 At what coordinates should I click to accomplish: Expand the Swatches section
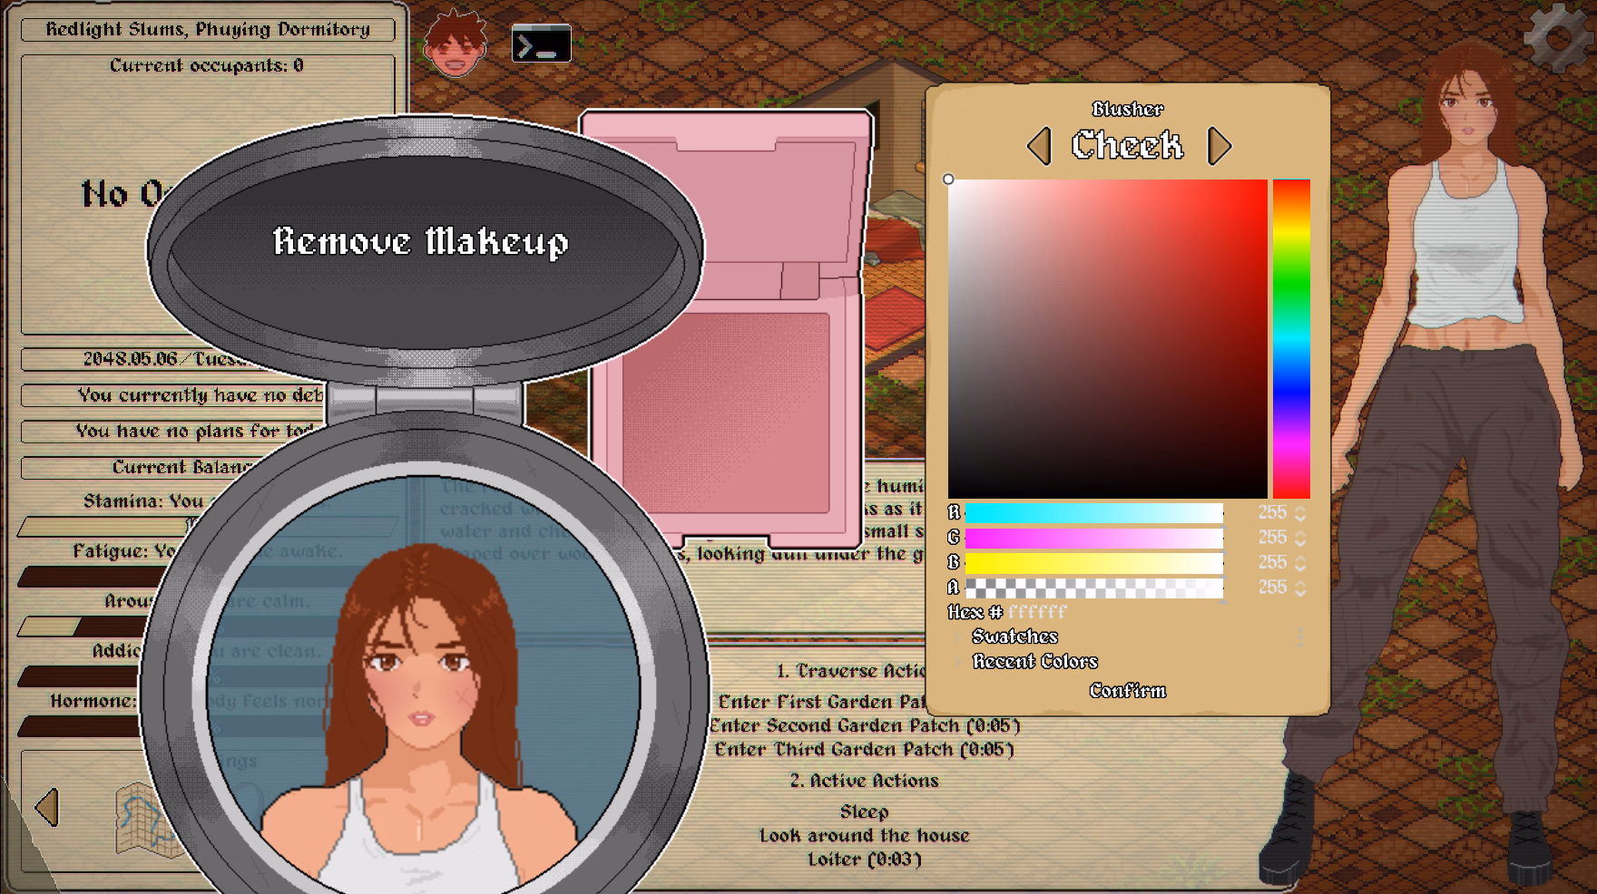pos(1014,636)
